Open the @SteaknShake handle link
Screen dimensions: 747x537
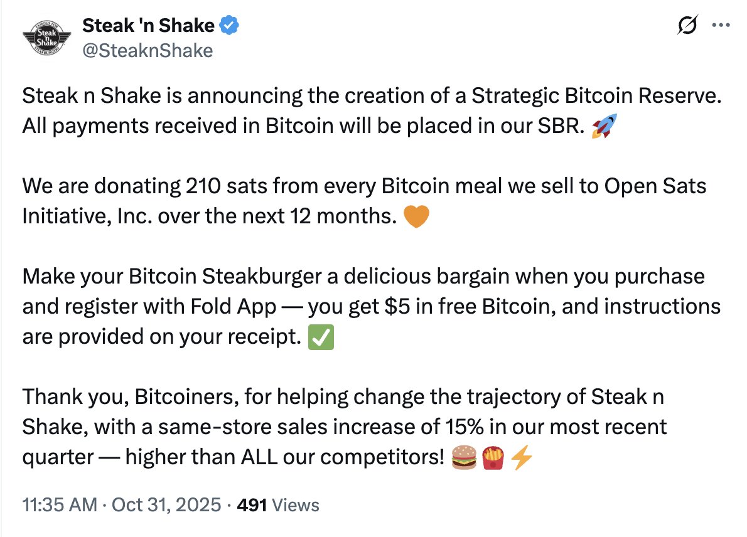click(x=148, y=50)
